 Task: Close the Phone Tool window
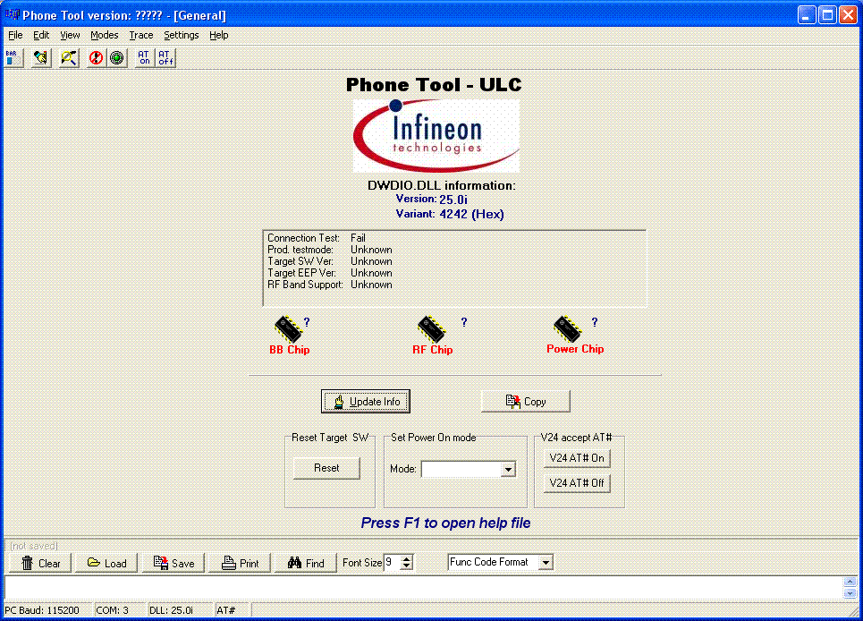(x=848, y=15)
